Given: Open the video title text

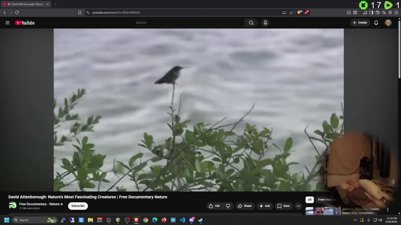Looking at the screenshot, I should (x=88, y=197).
